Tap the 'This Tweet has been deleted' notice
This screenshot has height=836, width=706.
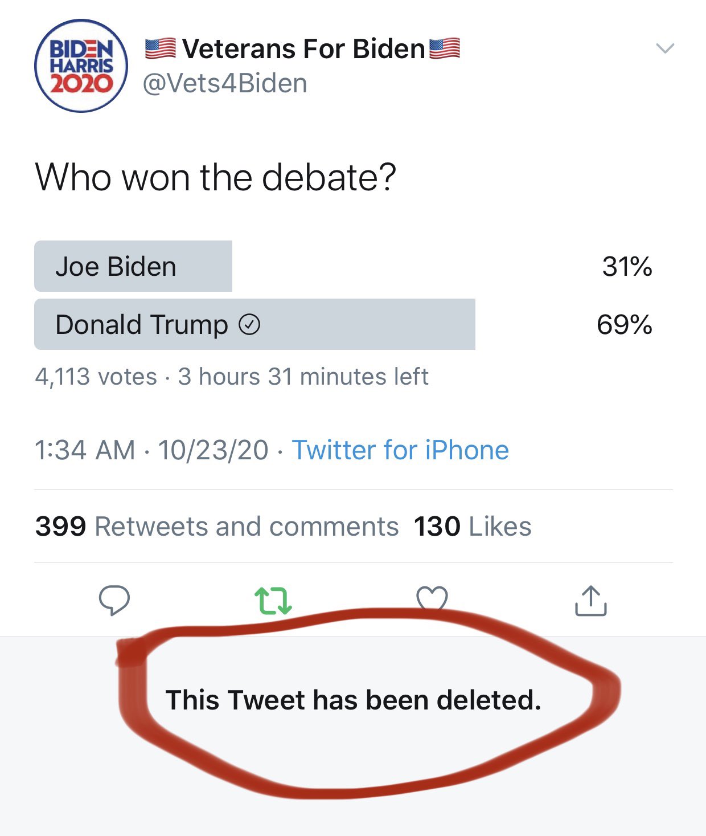click(353, 700)
